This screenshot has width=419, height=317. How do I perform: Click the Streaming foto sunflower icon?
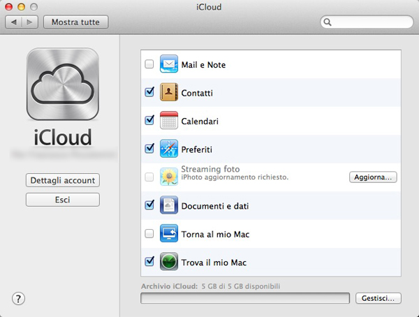[169, 177]
